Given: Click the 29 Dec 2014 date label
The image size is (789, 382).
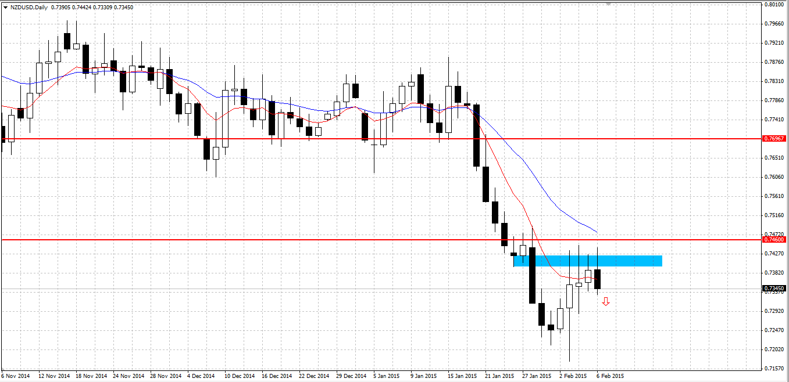Looking at the screenshot, I should tap(351, 376).
